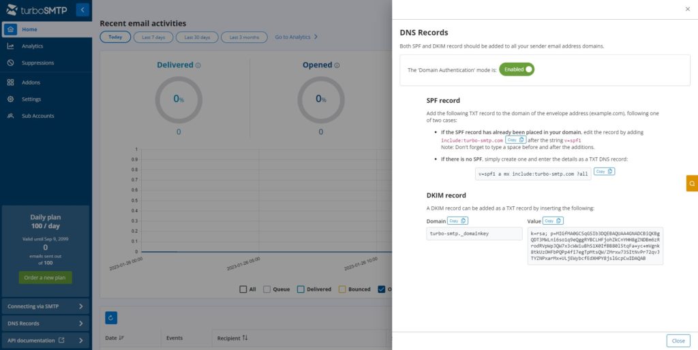Check the Queue legend checkbox

point(267,289)
